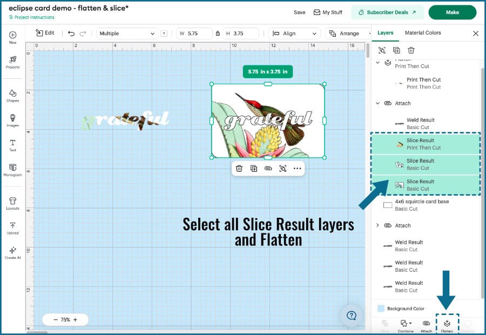Viewport: 486px width, 335px height.
Task: Click attach paperclip in floating canvas toolbar
Action: pos(268,169)
